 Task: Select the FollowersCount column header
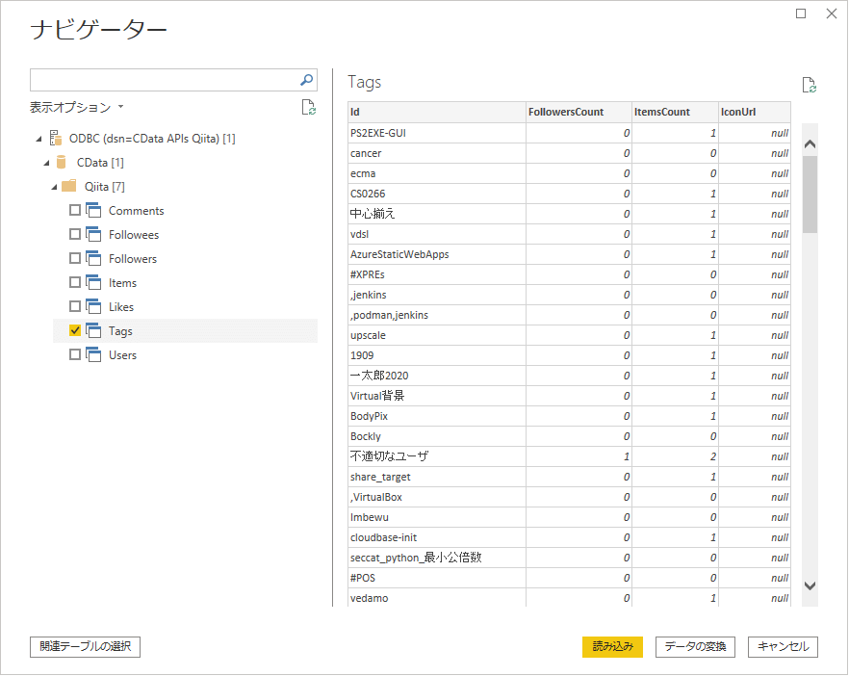point(579,112)
